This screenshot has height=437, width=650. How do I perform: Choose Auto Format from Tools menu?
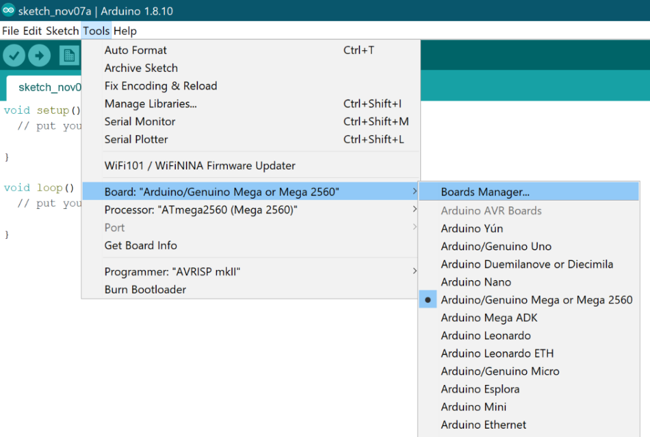tap(250, 50)
